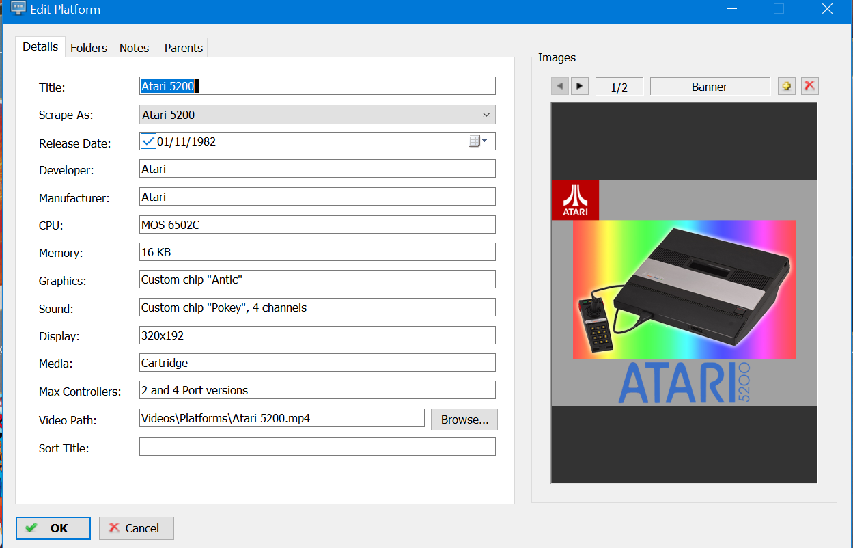Edit the CPU field MOS 6502C

(x=318, y=225)
